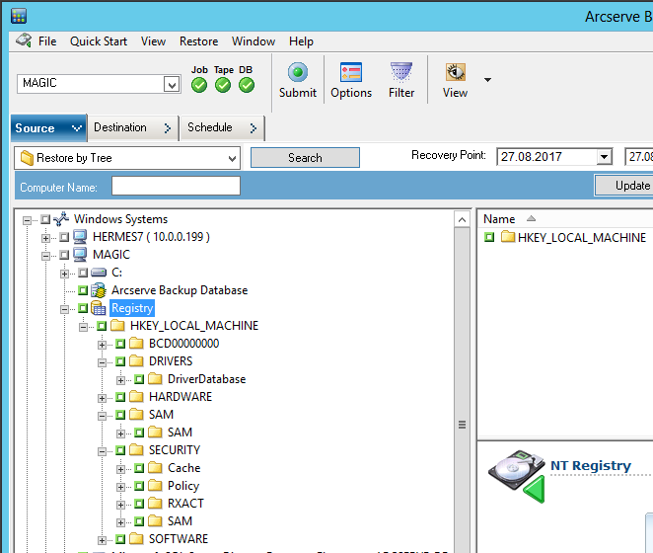Click the Search button
Viewport: 653px width, 553px height.
coord(305,158)
